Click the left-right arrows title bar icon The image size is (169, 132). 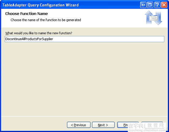(x=143, y=5)
